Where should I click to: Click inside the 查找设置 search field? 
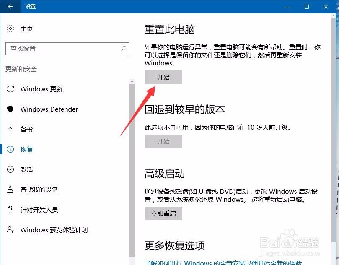(x=63, y=48)
